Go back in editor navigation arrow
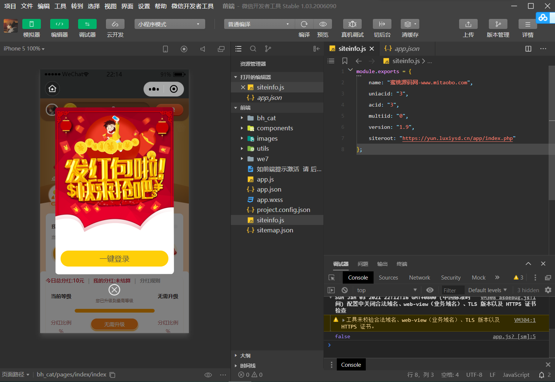The height and width of the screenshot is (382, 555). click(x=359, y=61)
